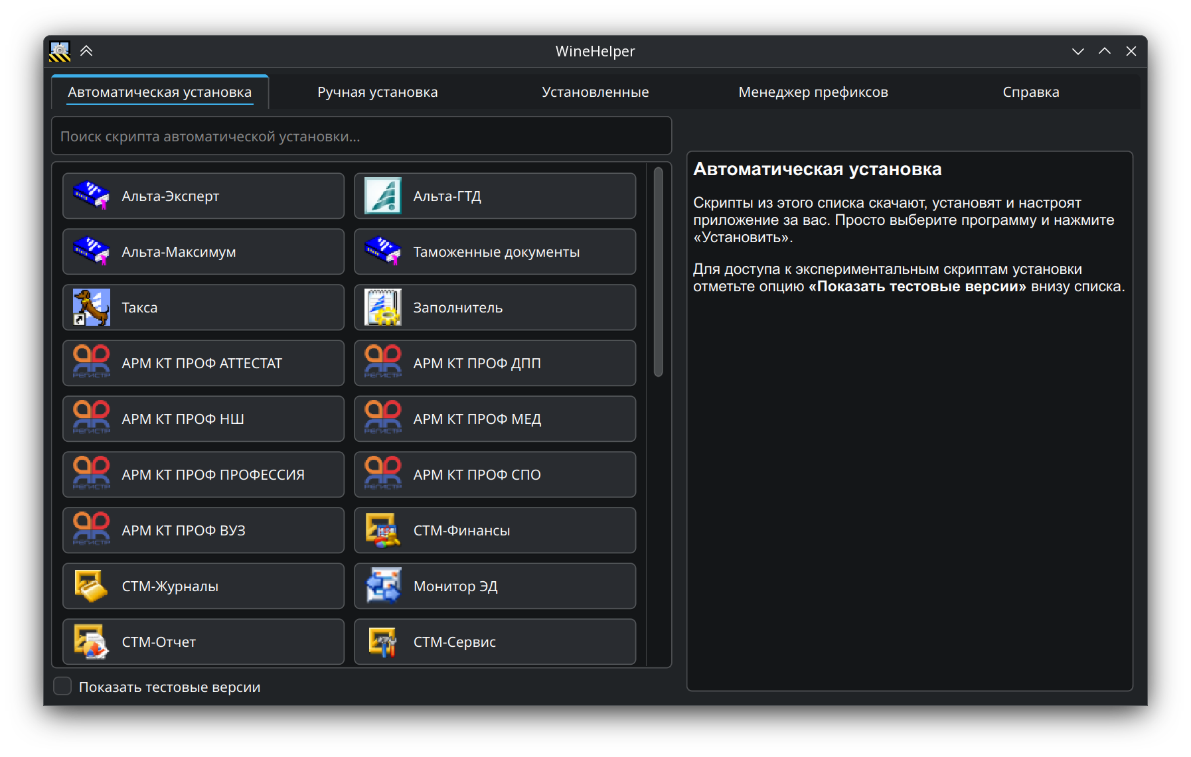This screenshot has width=1191, height=757.
Task: Click the Такса dog icon entry
Action: point(202,307)
